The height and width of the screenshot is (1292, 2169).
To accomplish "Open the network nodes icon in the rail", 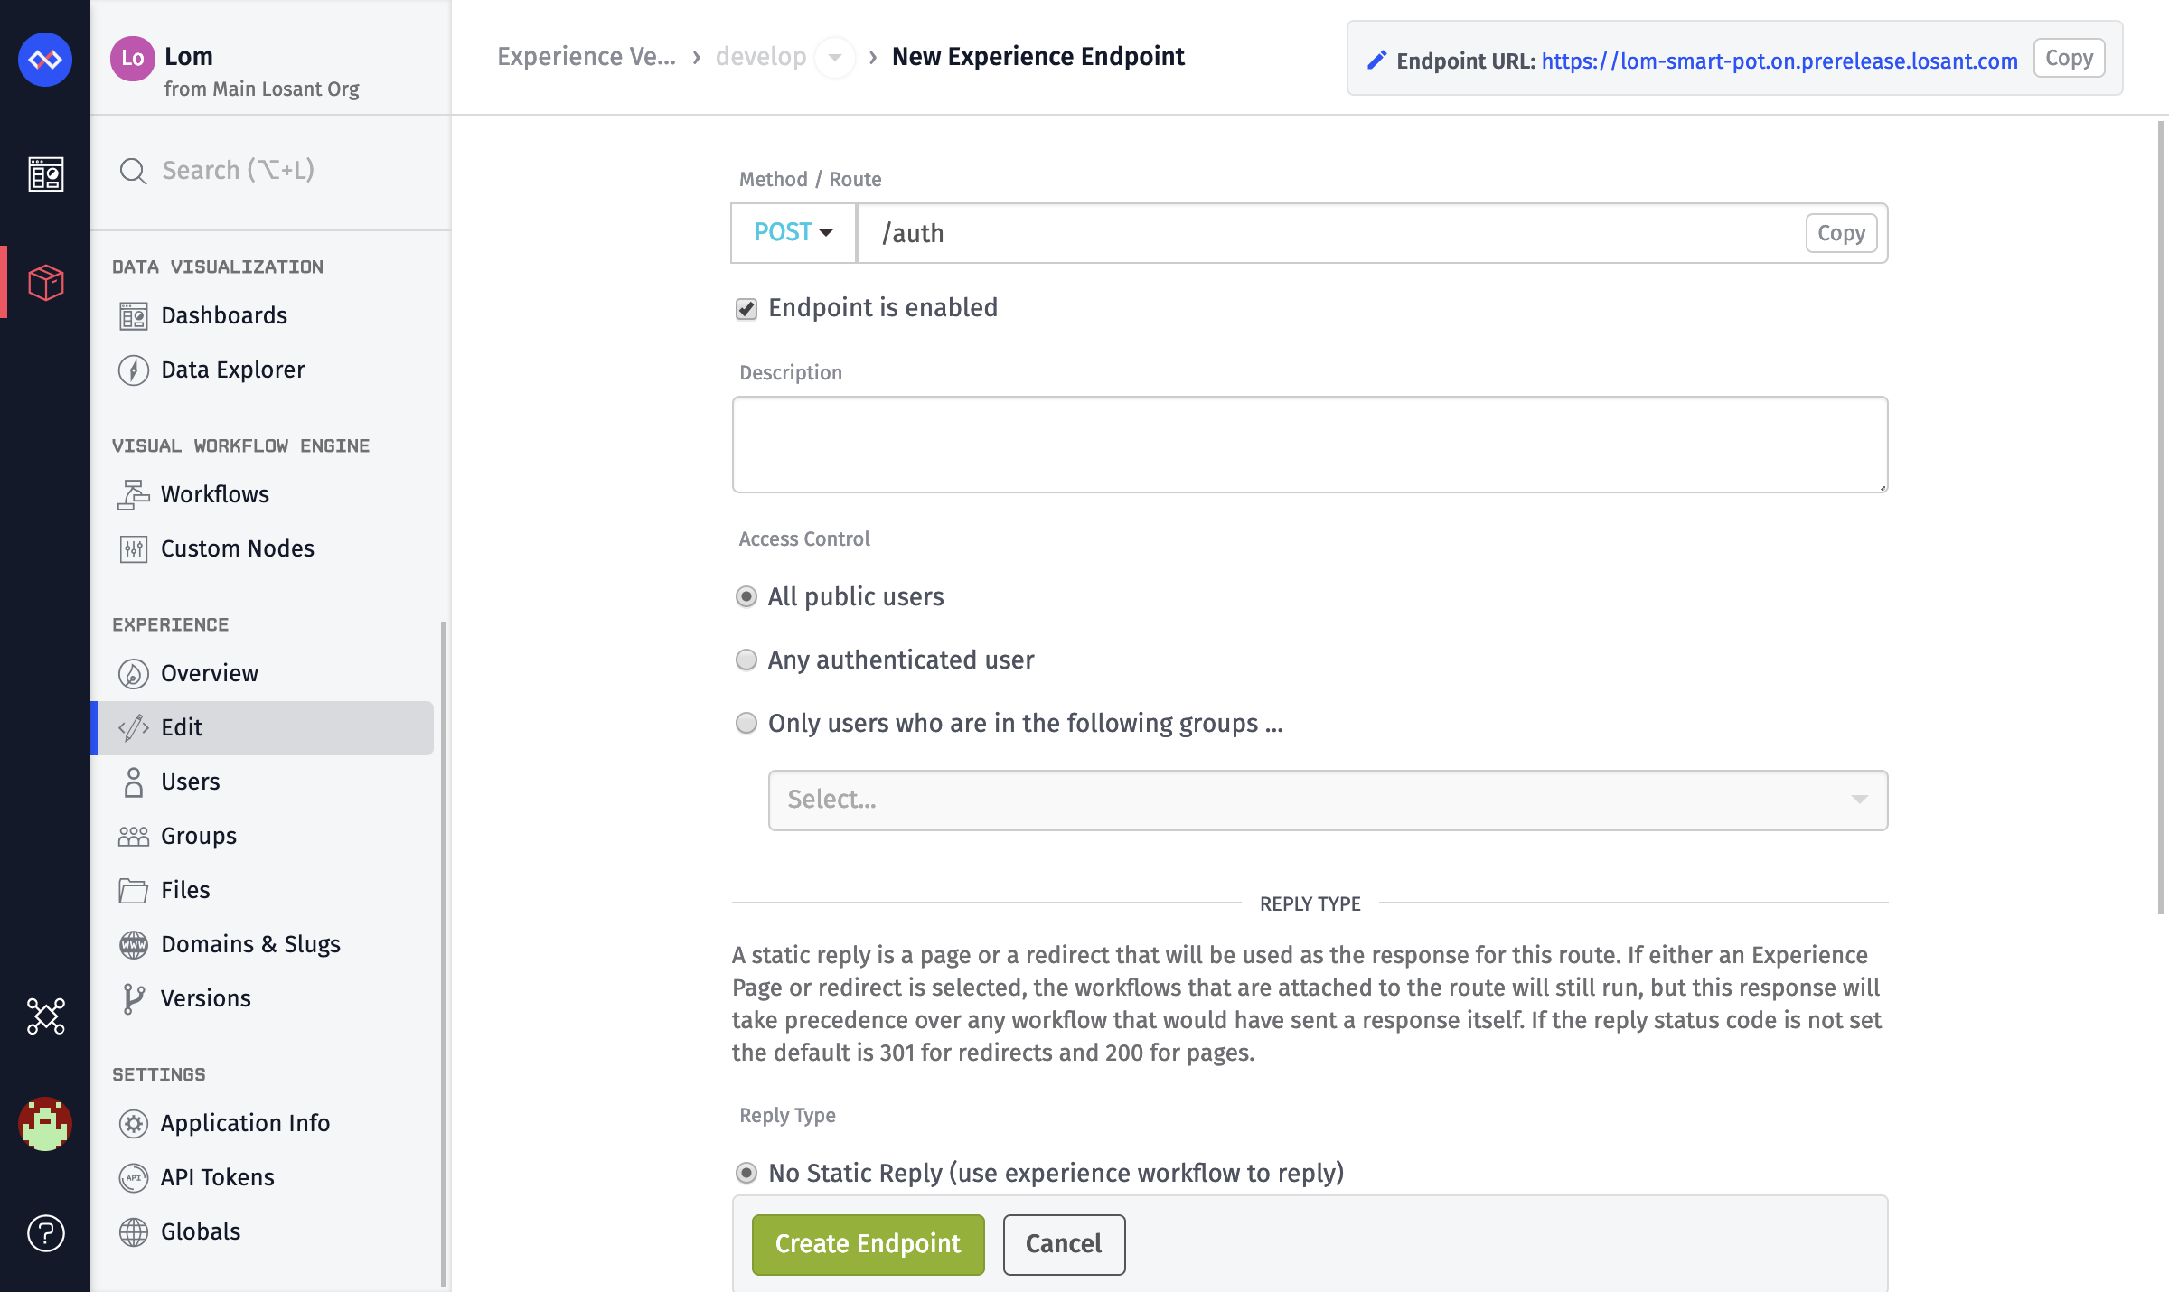I will [45, 1016].
